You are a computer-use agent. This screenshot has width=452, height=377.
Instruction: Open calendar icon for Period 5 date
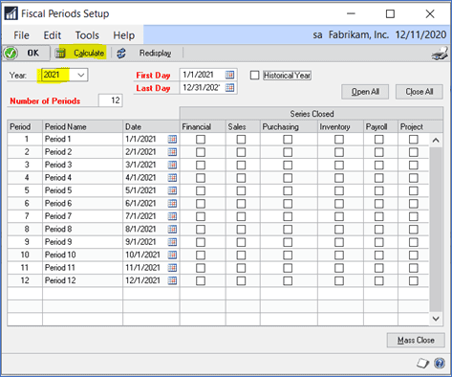[172, 190]
